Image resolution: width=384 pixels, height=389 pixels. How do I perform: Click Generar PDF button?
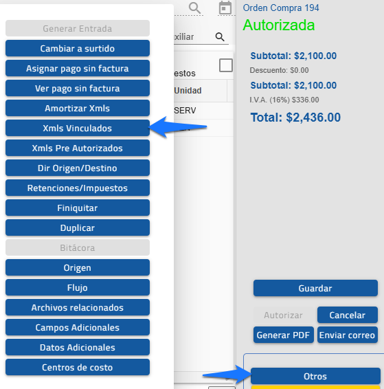(x=283, y=335)
